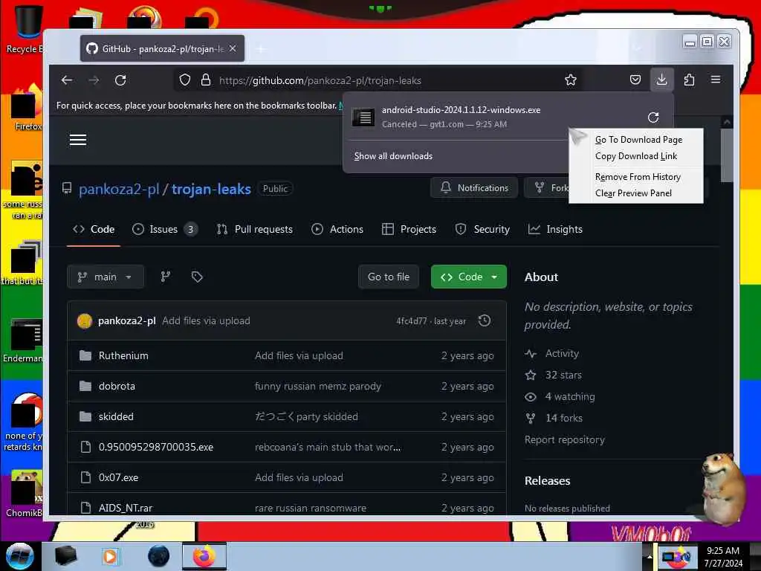View branches using the branch icon
Viewport: 761px width, 571px height.
pos(166,277)
